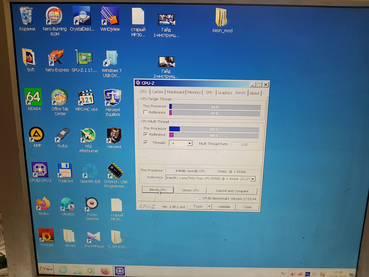Click Single Thread This Processor bar
This screenshot has height=277, width=369.
click(215, 107)
